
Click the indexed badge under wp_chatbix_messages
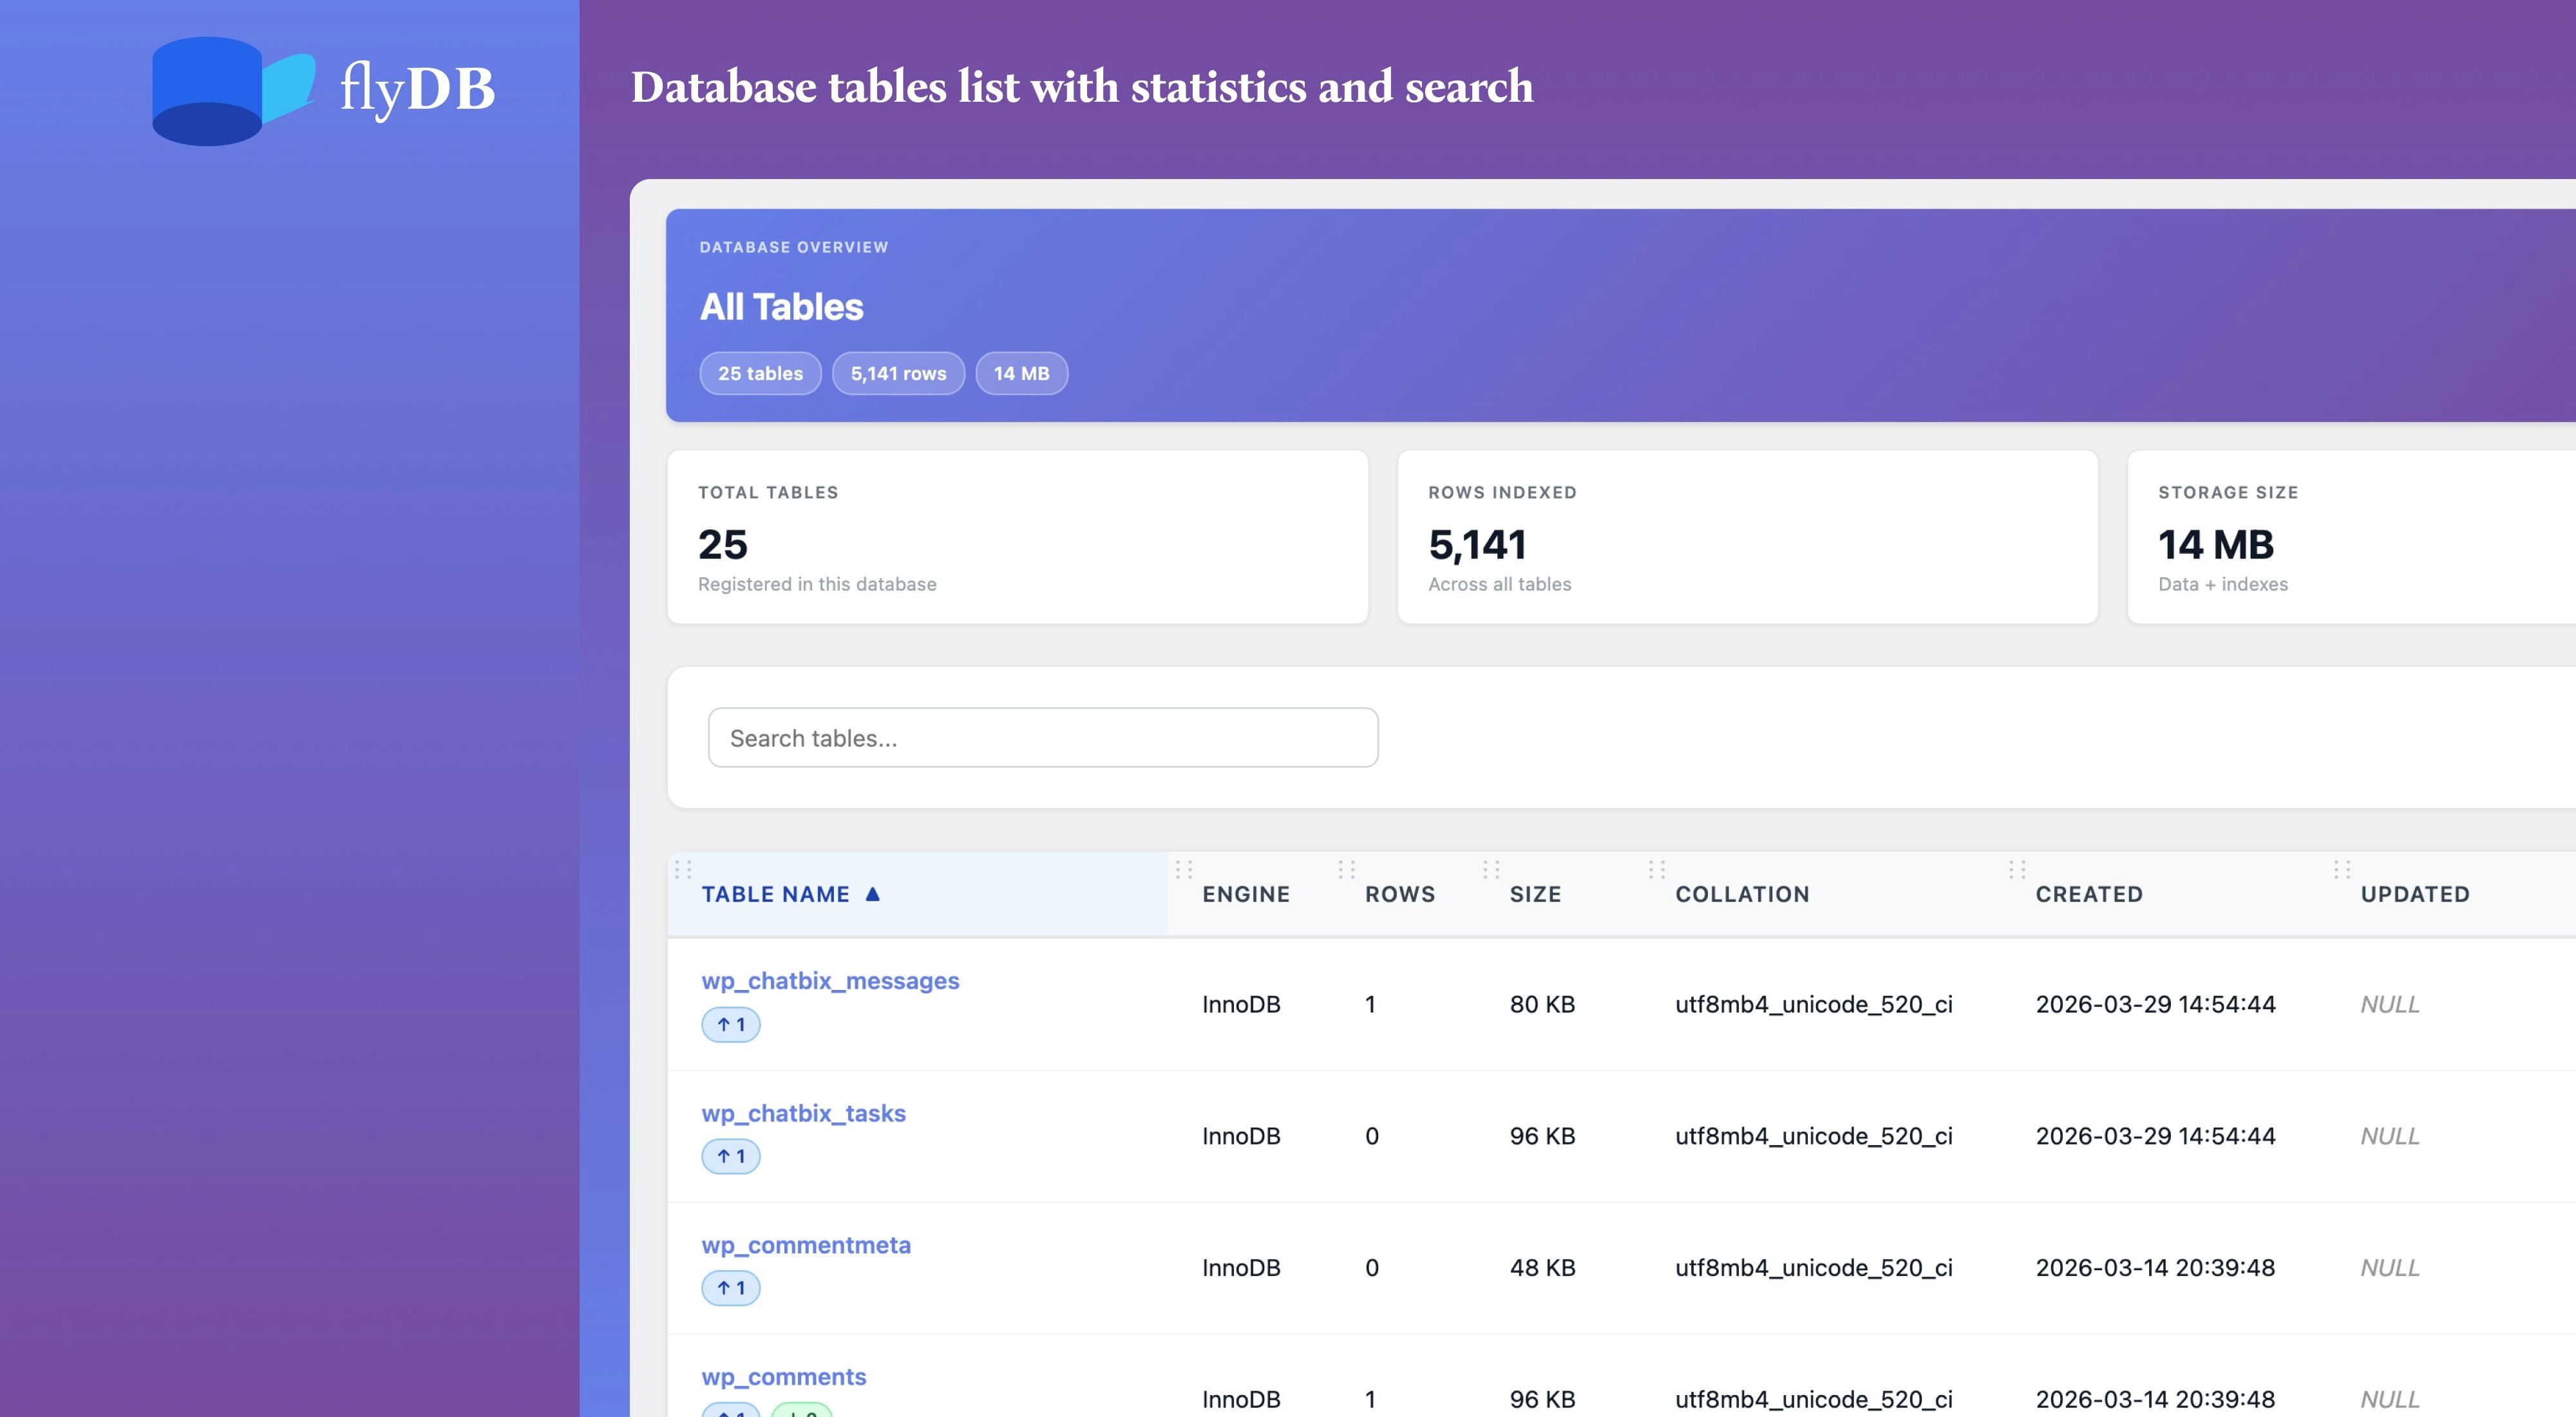tap(731, 1024)
